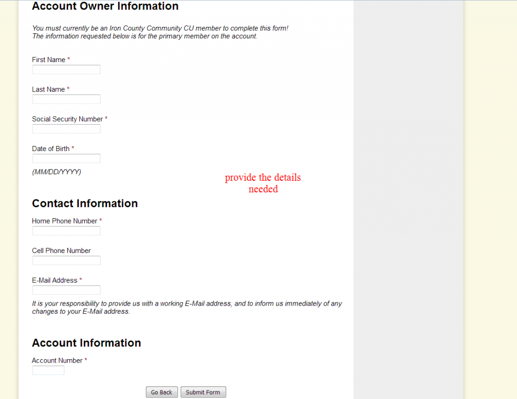
Task: Click the Cell Phone Number input field
Action: coord(66,261)
